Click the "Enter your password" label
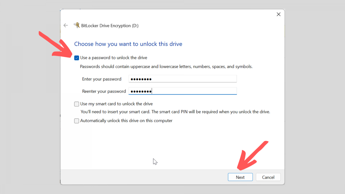 pyautogui.click(x=102, y=79)
